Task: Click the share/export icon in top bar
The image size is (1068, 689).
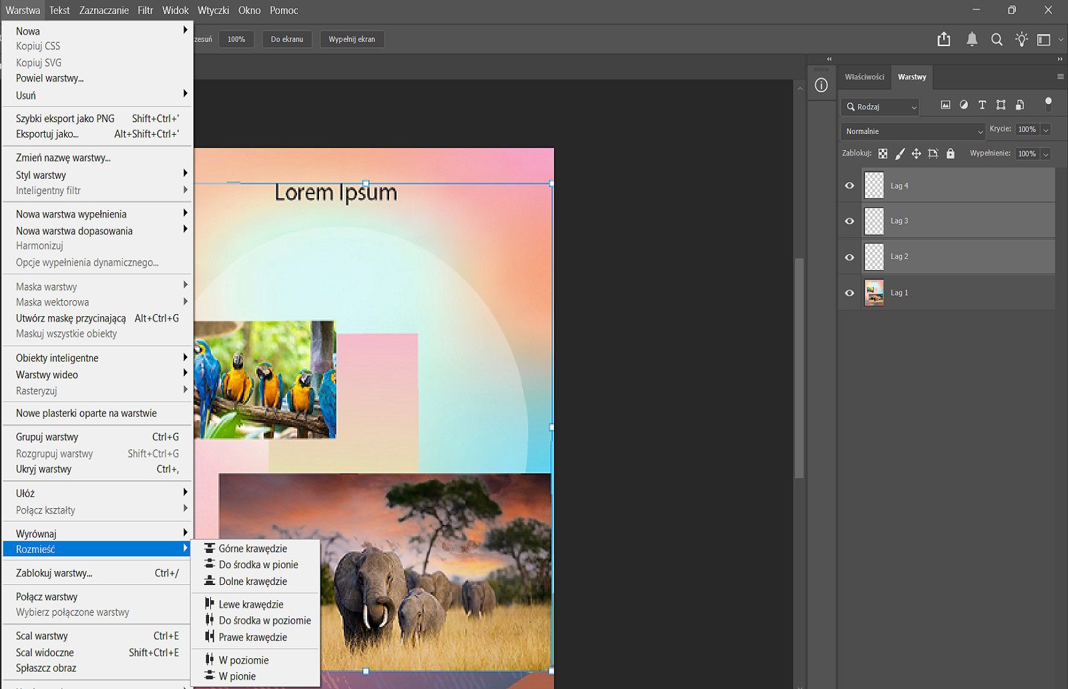Action: (x=943, y=39)
